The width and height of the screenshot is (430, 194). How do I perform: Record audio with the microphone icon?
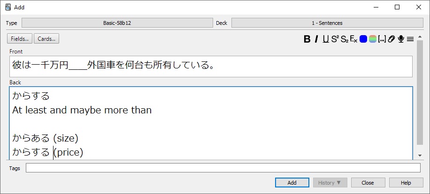coord(400,39)
